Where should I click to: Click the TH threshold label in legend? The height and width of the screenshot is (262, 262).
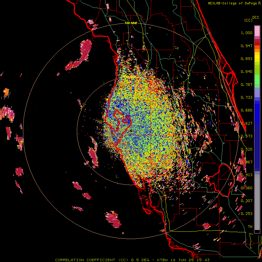click(250, 227)
